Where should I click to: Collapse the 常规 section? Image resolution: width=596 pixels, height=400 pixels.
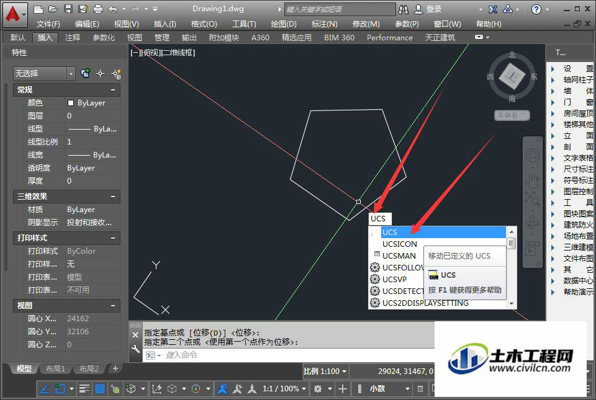pyautogui.click(x=113, y=90)
